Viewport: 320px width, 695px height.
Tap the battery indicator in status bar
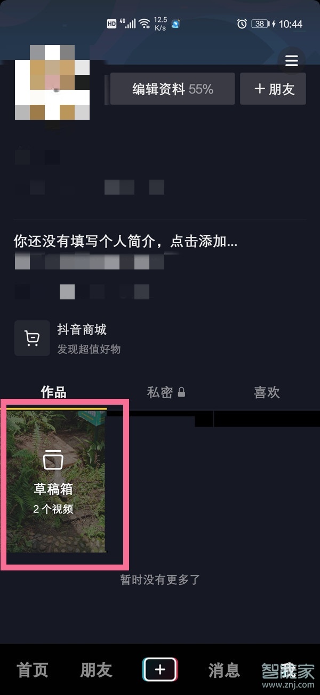[x=260, y=24]
